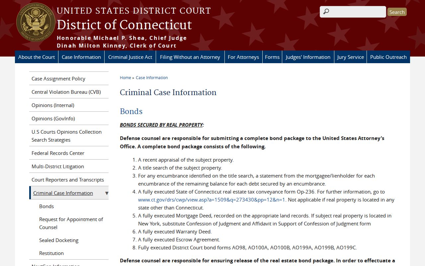Click the 'BONDS SECURED BY REAL PROPERTY' subheading
425x266 pixels.
[x=161, y=125]
